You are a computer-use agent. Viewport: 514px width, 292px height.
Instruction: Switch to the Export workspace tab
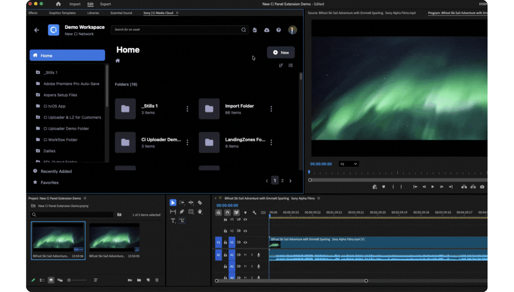click(105, 4)
